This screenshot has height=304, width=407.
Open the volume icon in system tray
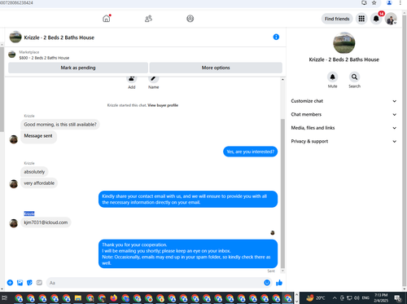[x=357, y=297]
